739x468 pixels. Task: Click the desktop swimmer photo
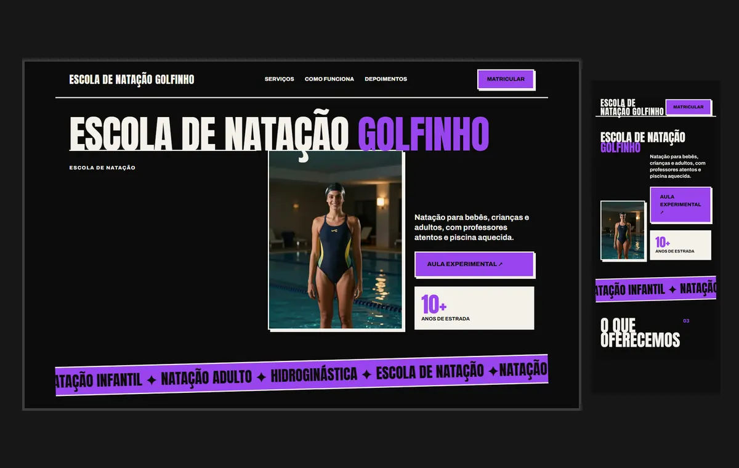pos(336,240)
